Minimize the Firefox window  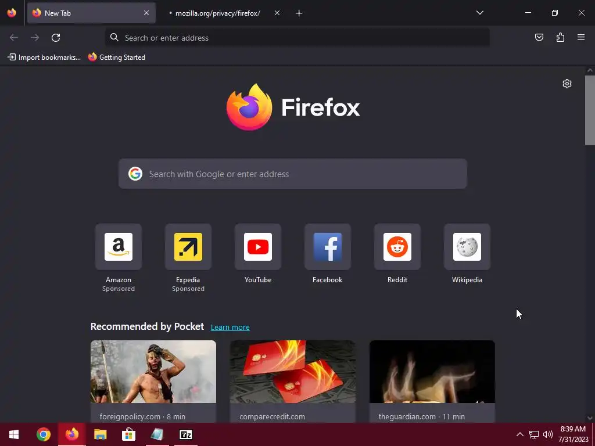click(x=528, y=13)
